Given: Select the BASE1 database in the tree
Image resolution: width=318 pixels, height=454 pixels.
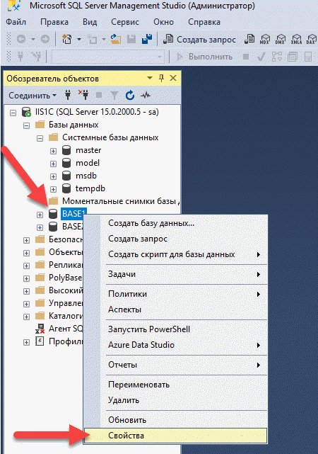Looking at the screenshot, I should point(73,214).
